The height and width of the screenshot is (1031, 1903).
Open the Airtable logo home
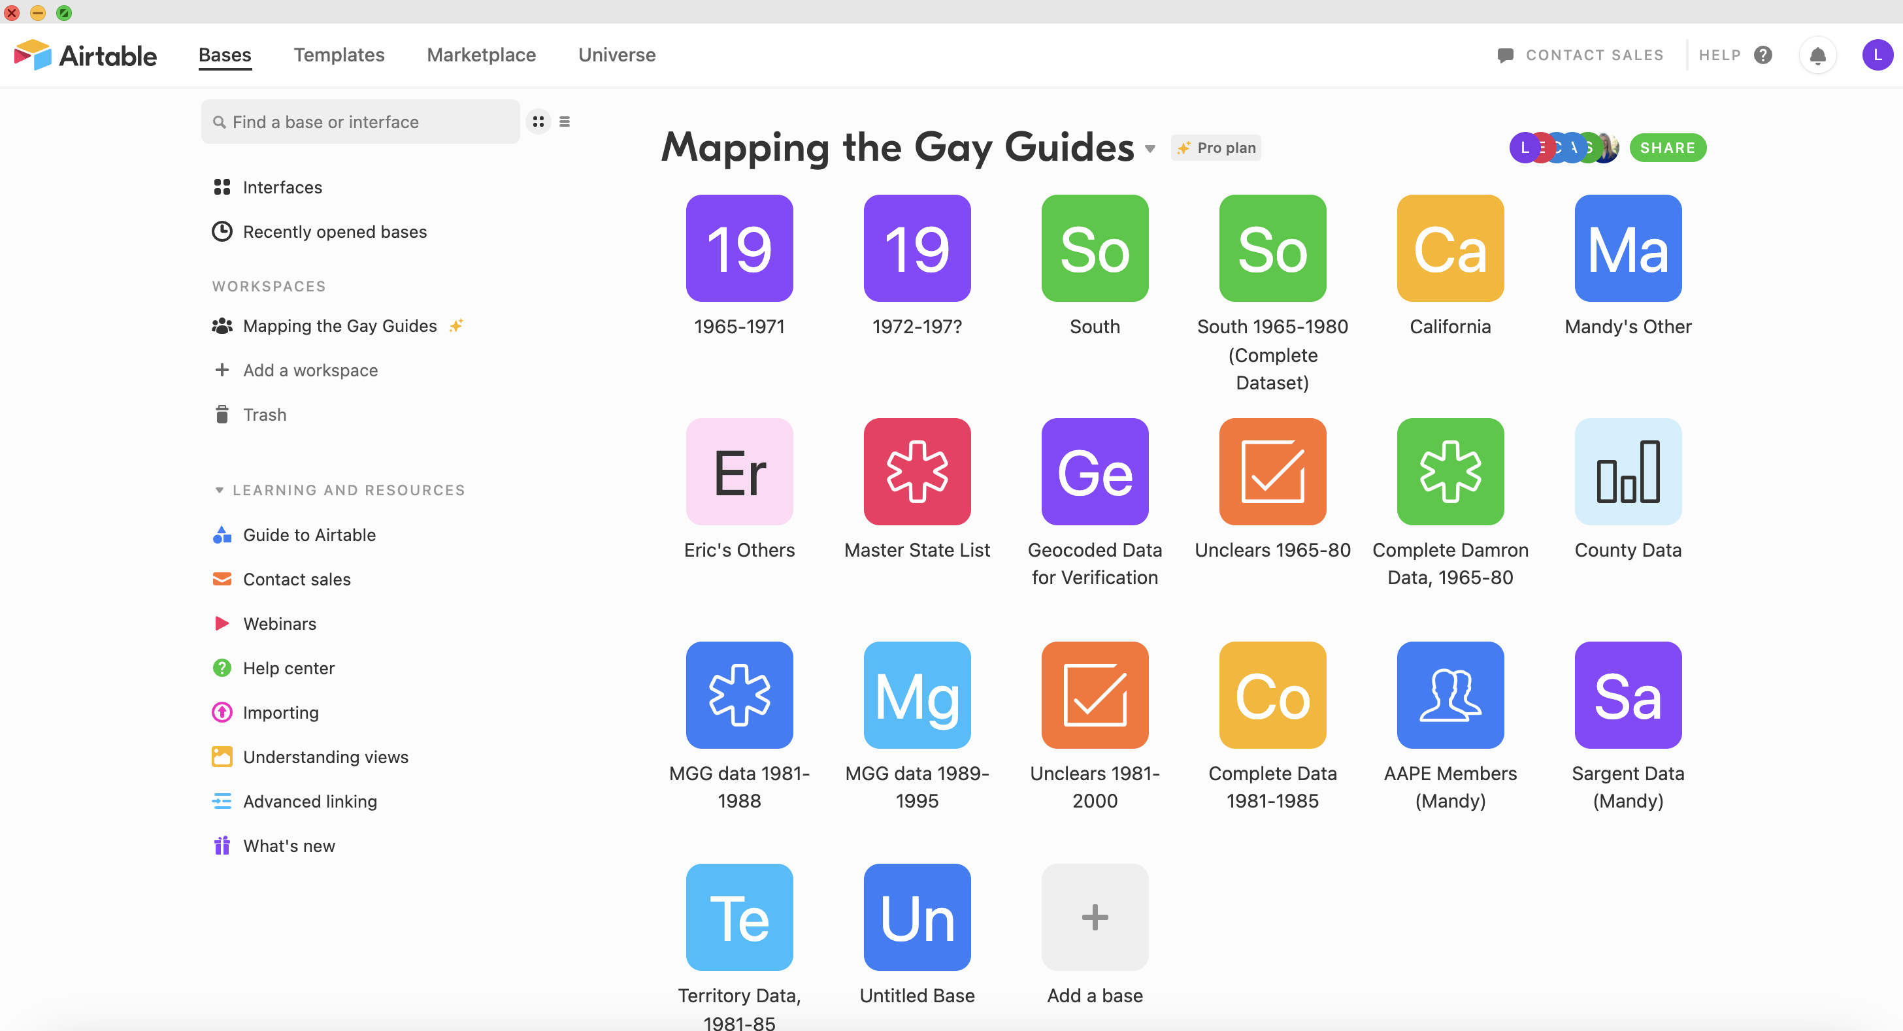pyautogui.click(x=86, y=56)
